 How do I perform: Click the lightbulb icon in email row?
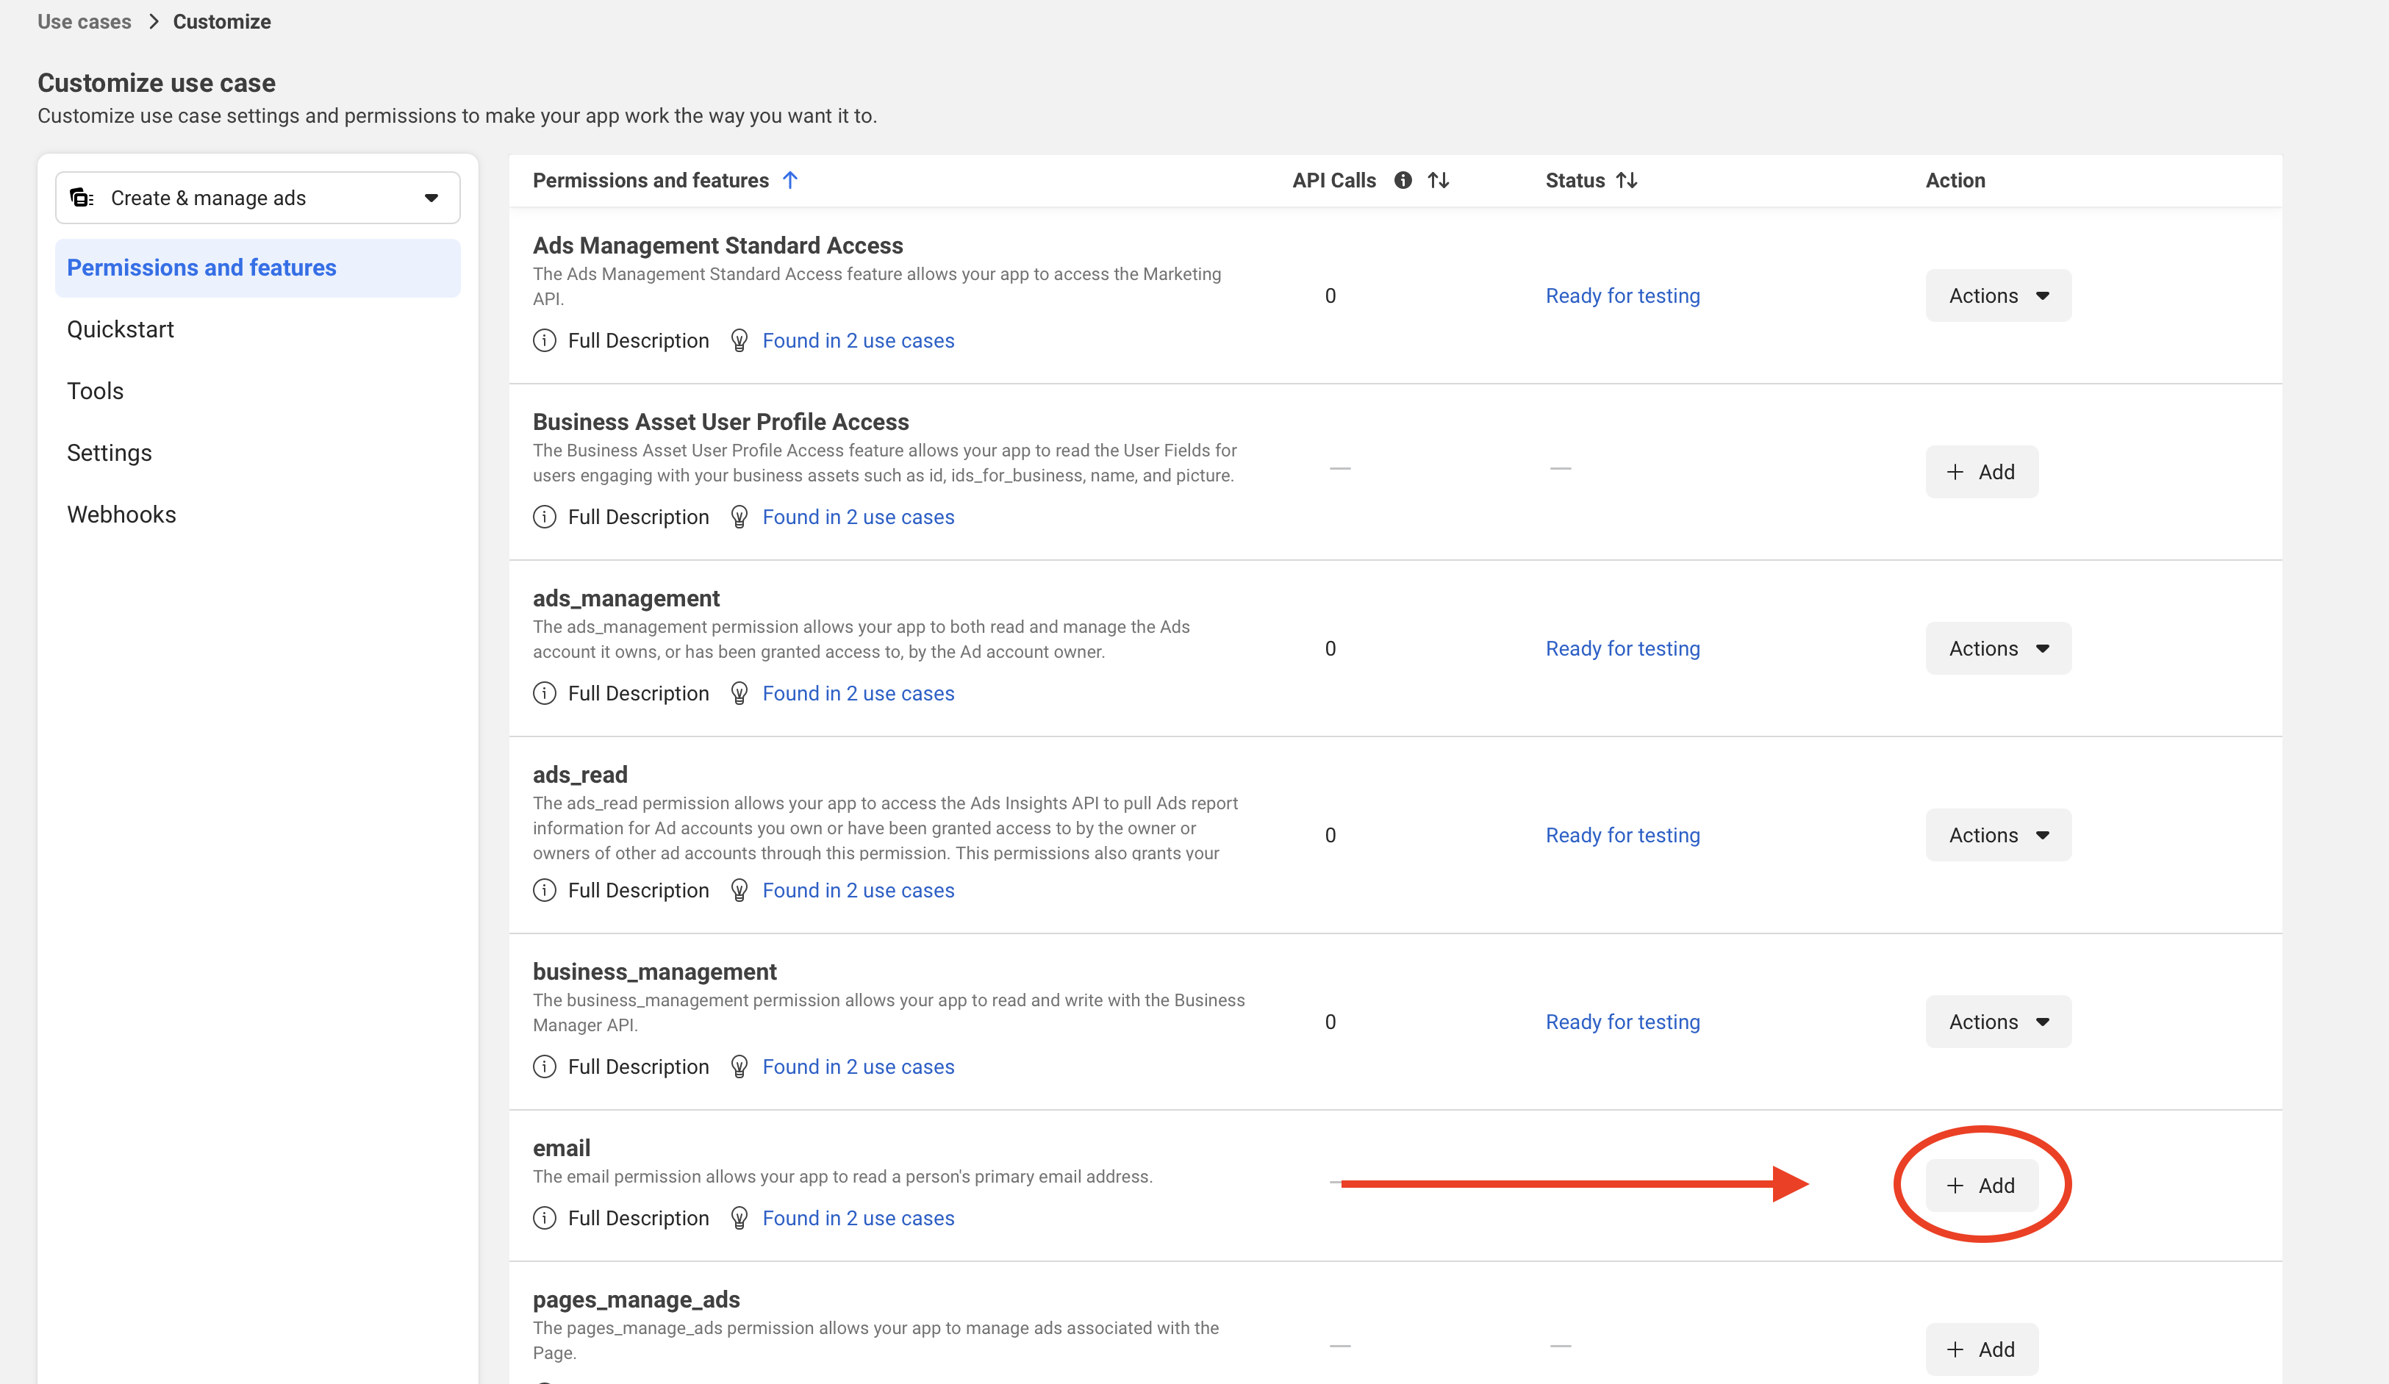(739, 1218)
